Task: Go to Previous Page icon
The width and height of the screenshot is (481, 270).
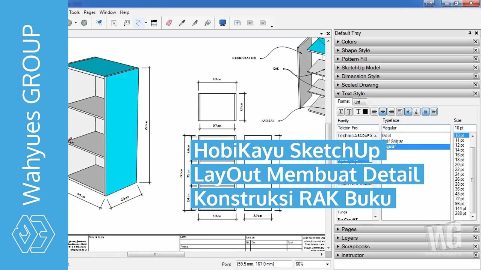Action: point(250,23)
